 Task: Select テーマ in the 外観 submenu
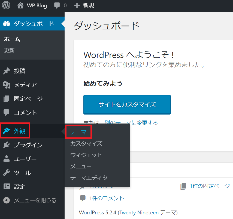pos(78,132)
